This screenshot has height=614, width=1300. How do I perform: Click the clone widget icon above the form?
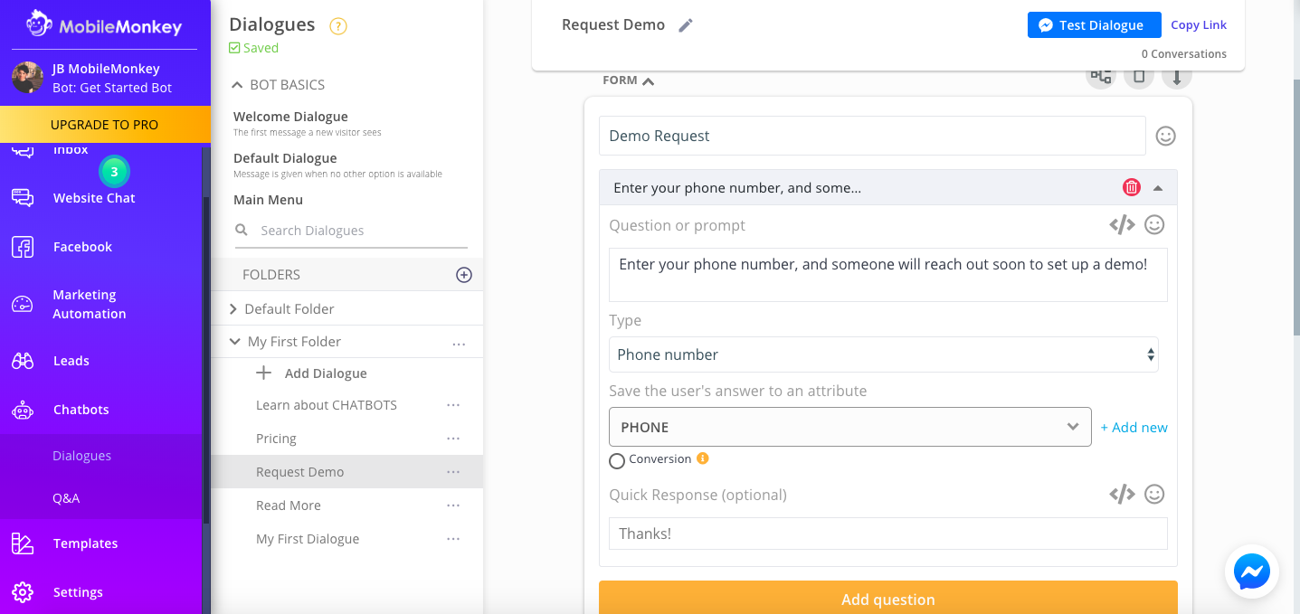point(1139,77)
